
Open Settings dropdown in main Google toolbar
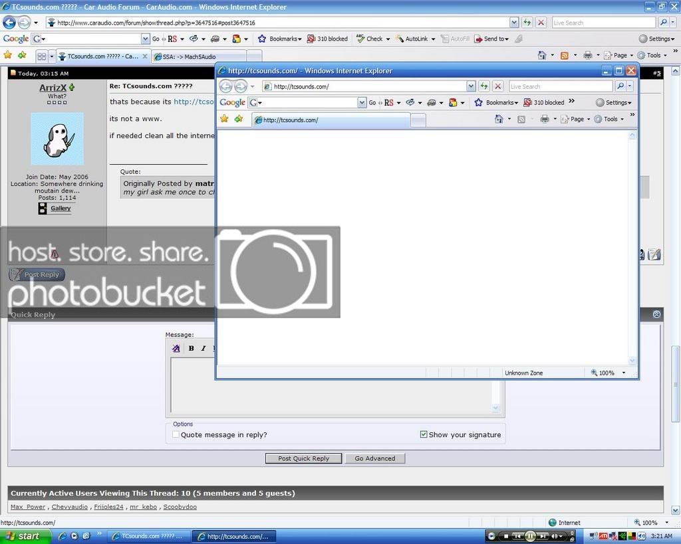(656, 39)
